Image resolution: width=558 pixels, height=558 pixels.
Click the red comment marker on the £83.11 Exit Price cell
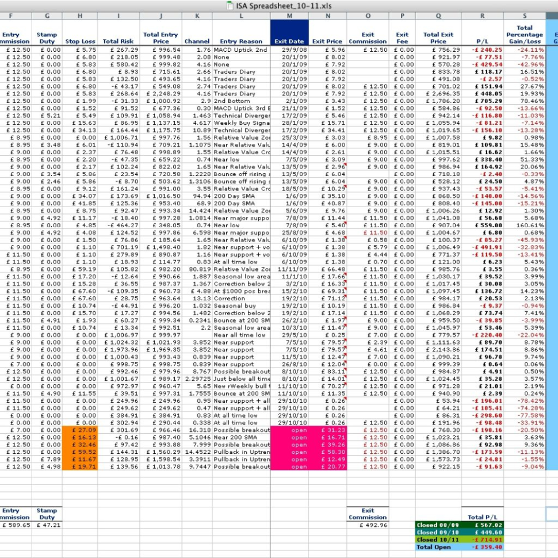coord(345,369)
